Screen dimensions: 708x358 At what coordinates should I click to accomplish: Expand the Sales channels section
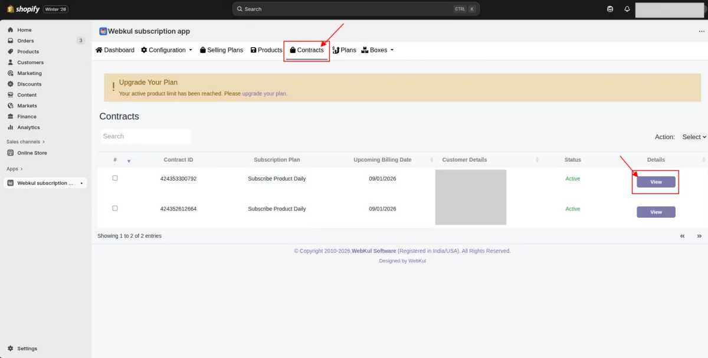[x=25, y=142]
